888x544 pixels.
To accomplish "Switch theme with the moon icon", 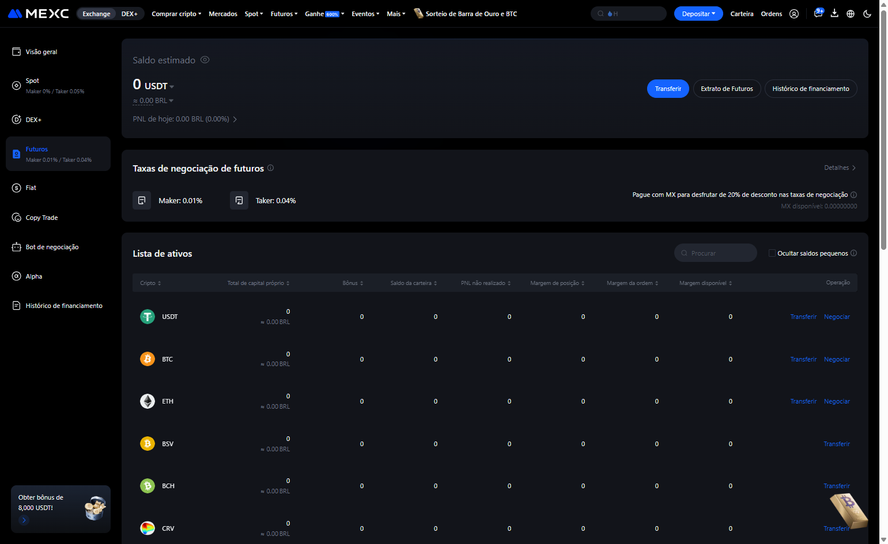I will (x=867, y=14).
